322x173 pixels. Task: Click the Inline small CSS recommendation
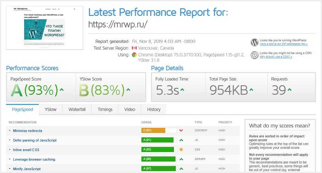click(26, 150)
